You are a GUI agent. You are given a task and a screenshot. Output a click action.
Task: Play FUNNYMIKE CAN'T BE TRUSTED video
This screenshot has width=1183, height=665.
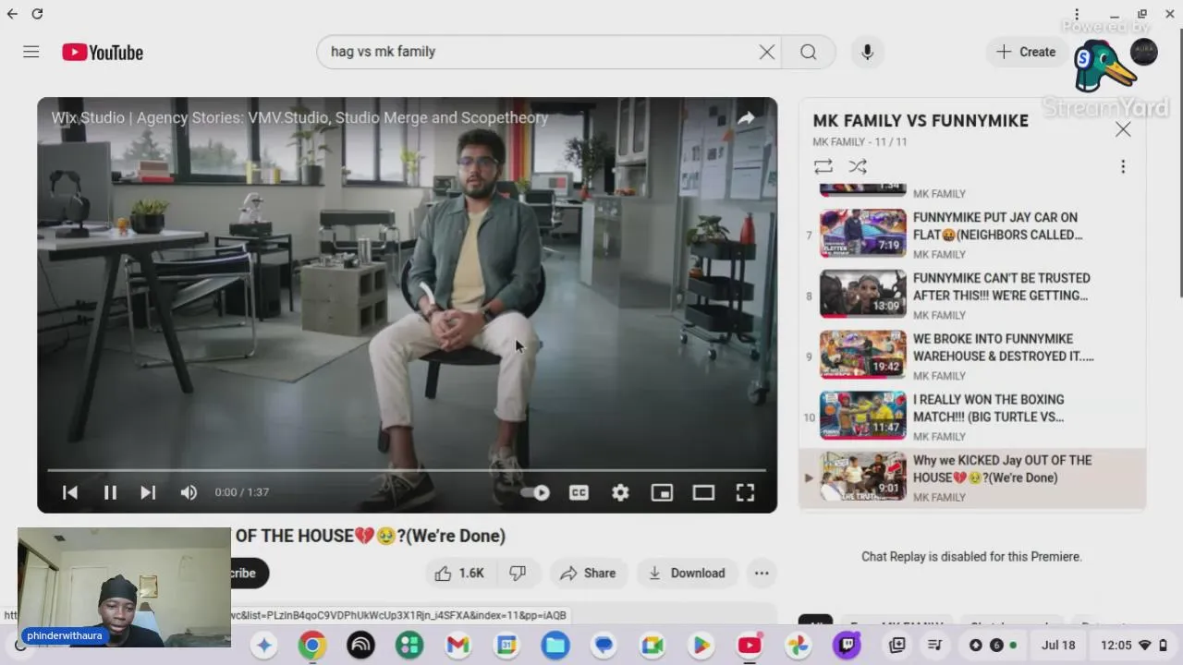972,296
